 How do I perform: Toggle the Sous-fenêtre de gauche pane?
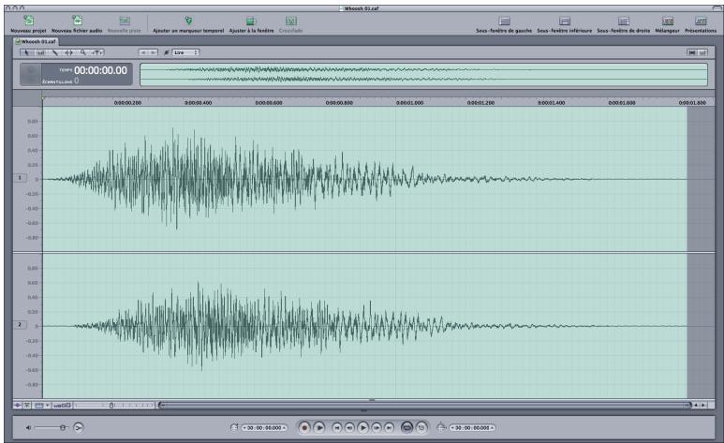tap(504, 22)
